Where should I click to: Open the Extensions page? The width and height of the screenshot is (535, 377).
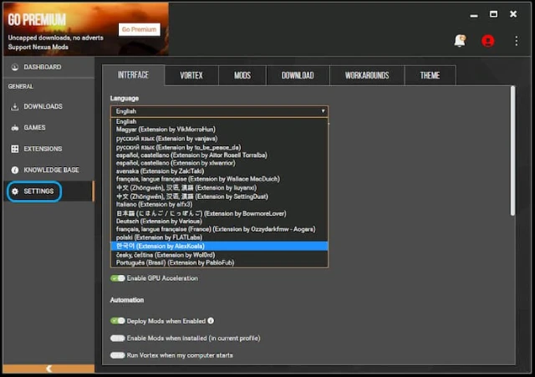pyautogui.click(x=48, y=149)
